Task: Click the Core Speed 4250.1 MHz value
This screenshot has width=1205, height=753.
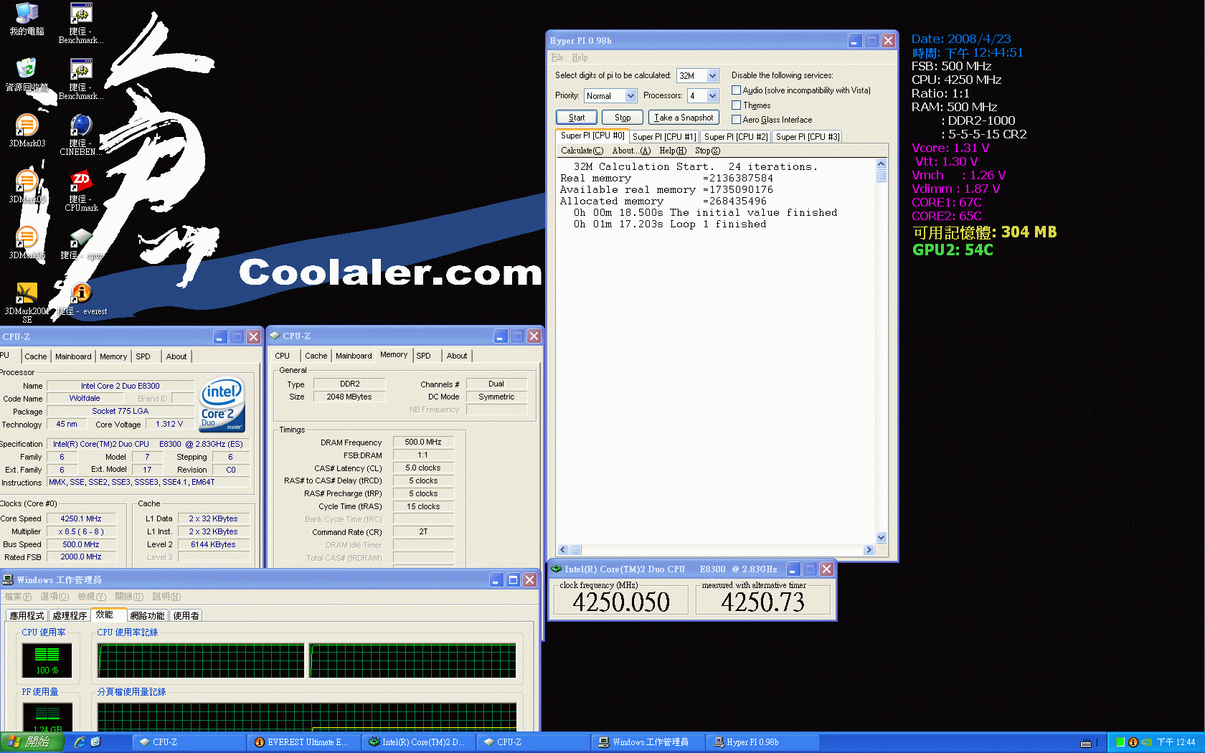Action: (x=81, y=518)
